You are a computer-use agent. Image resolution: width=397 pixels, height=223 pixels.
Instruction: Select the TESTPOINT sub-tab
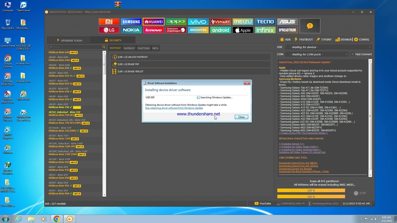tap(115, 48)
